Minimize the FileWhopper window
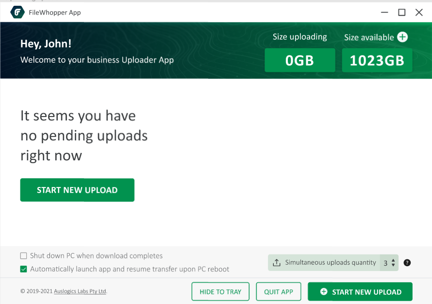432x304 pixels. [384, 13]
